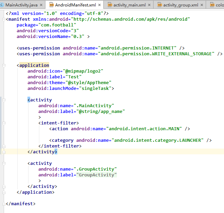Viewport: 224px width, 213px height.
Task: Click the highlighted application tag name
Action: click(34, 65)
